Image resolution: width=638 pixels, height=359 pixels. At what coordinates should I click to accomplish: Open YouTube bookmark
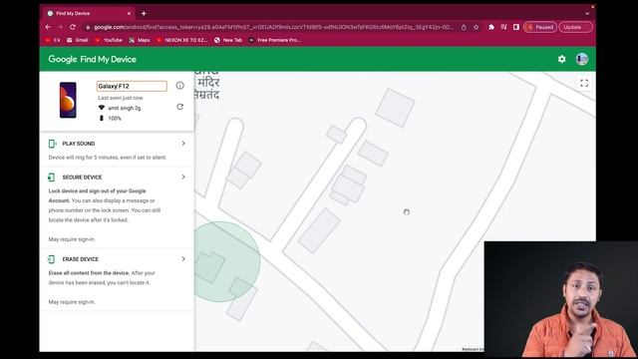pos(109,40)
